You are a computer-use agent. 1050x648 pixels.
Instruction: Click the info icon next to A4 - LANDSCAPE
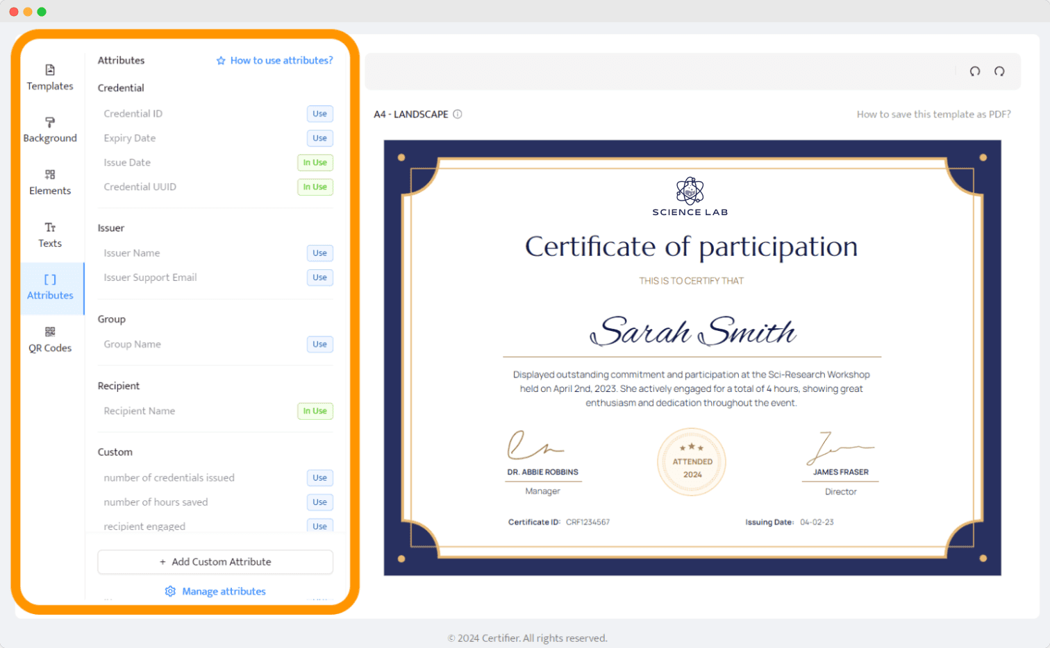tap(458, 114)
